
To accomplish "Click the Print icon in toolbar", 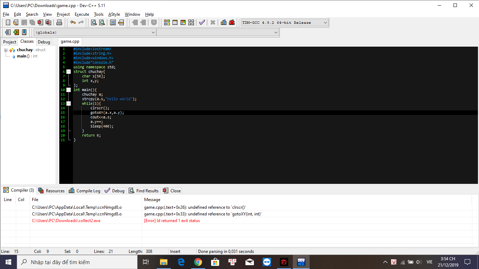I will 59,22.
